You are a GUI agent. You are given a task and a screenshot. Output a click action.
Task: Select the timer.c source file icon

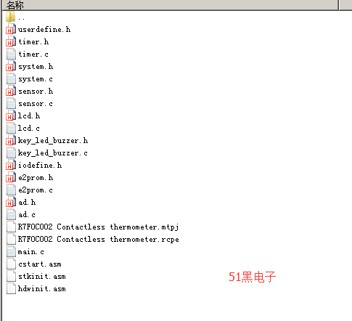(11, 54)
